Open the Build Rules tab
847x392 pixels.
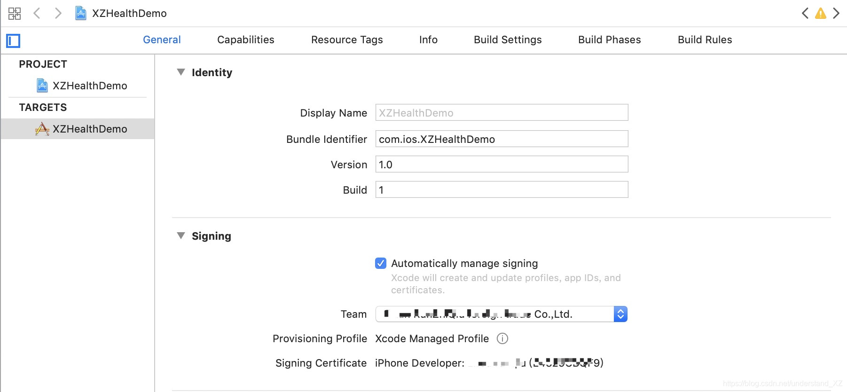click(705, 40)
